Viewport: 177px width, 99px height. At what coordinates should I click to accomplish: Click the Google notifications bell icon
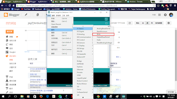[x=165, y=15]
